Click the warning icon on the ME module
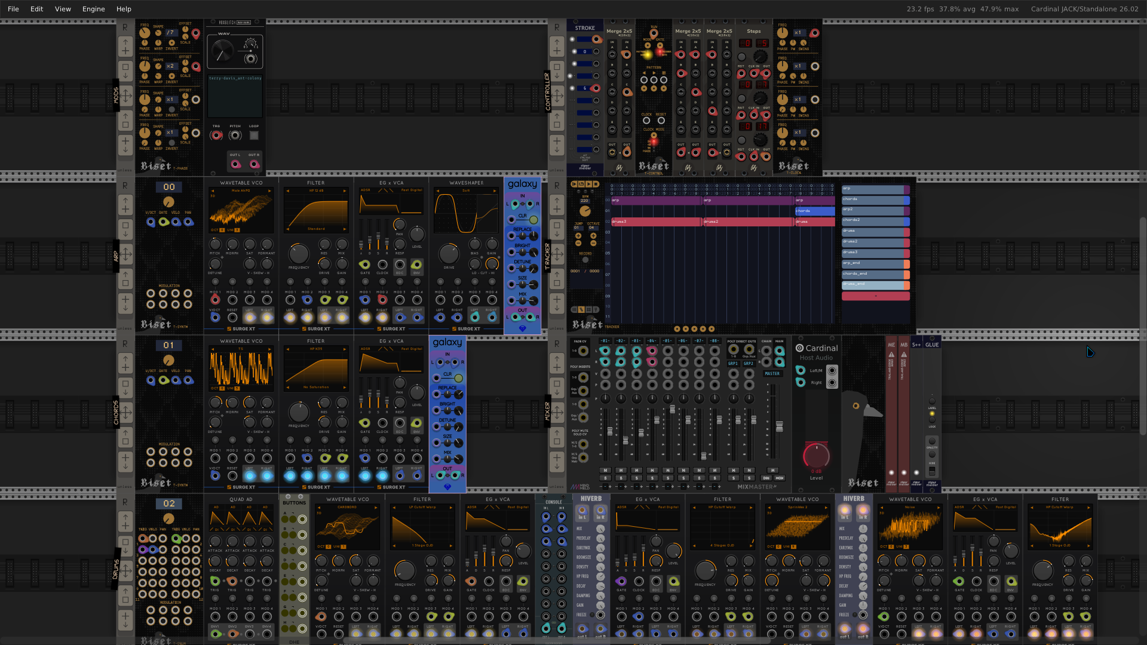1147x645 pixels. 891,355
